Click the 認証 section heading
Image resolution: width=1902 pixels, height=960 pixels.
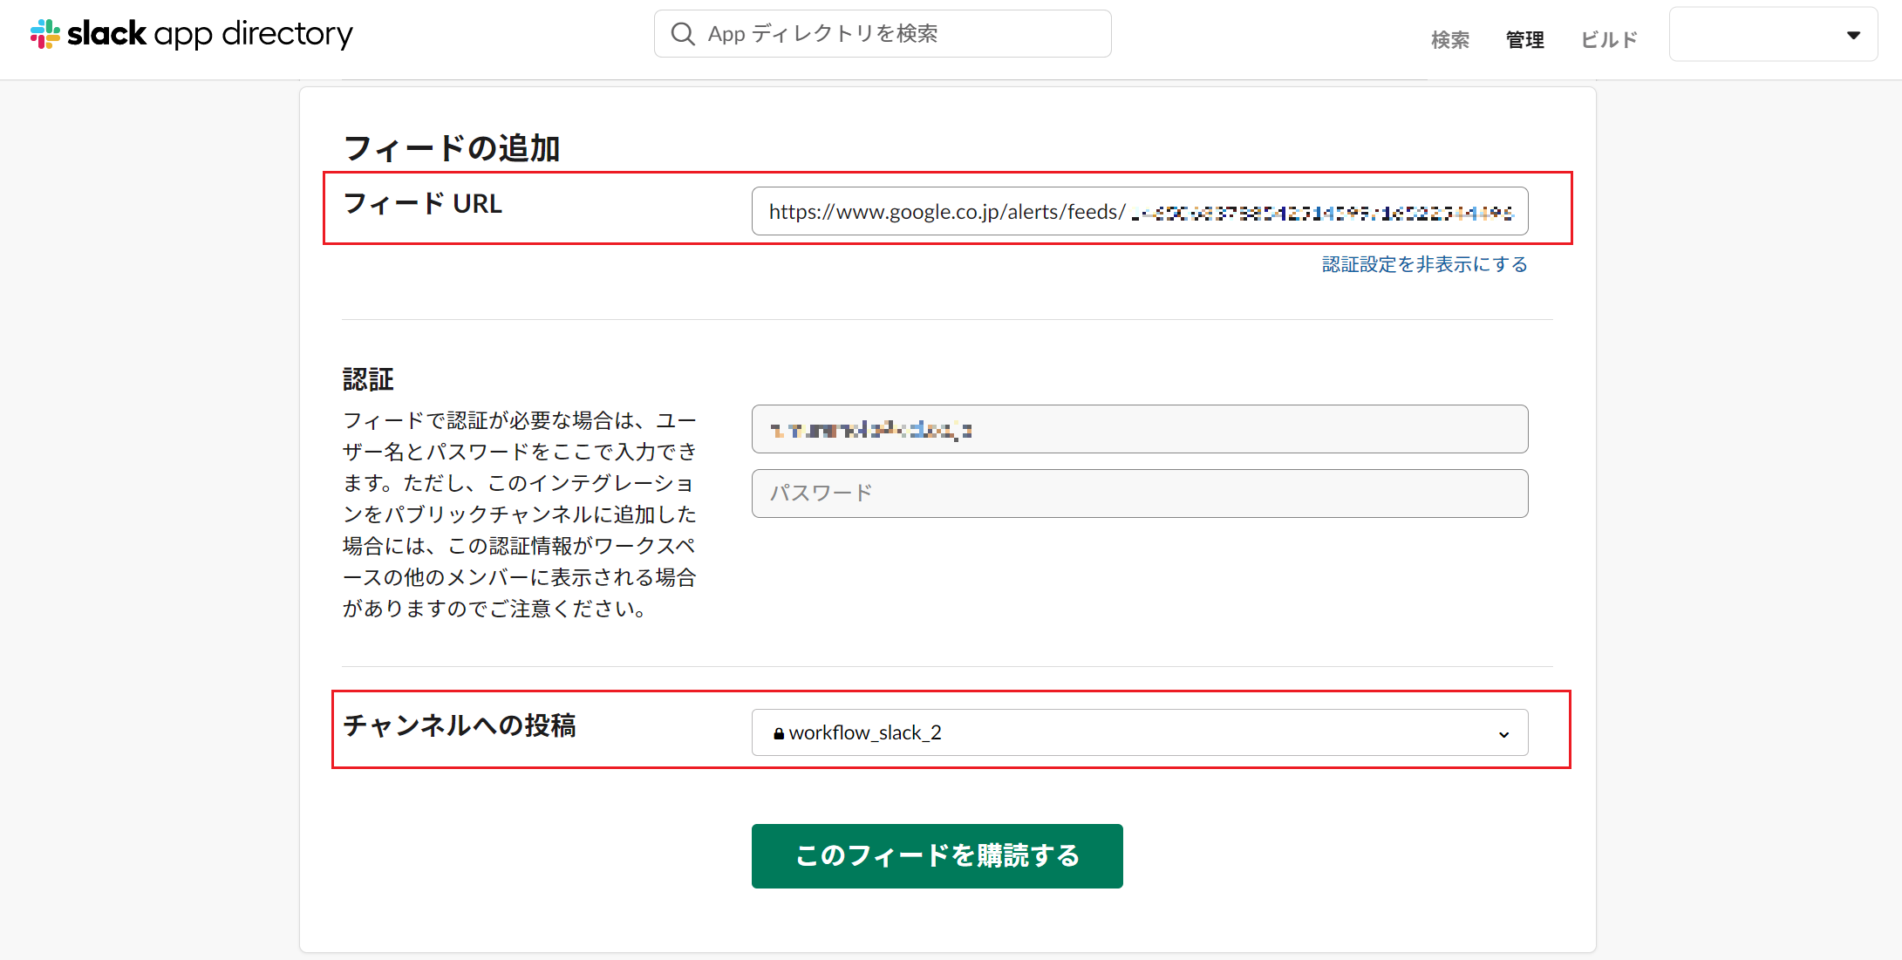click(368, 379)
